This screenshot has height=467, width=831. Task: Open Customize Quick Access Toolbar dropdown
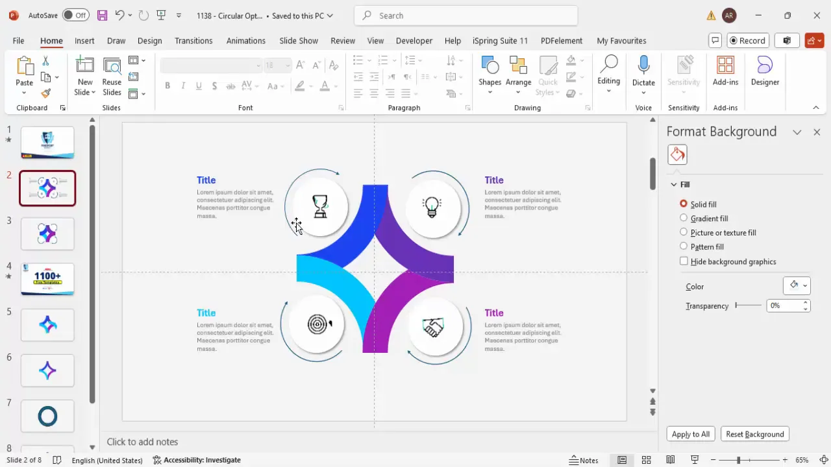coord(179,15)
